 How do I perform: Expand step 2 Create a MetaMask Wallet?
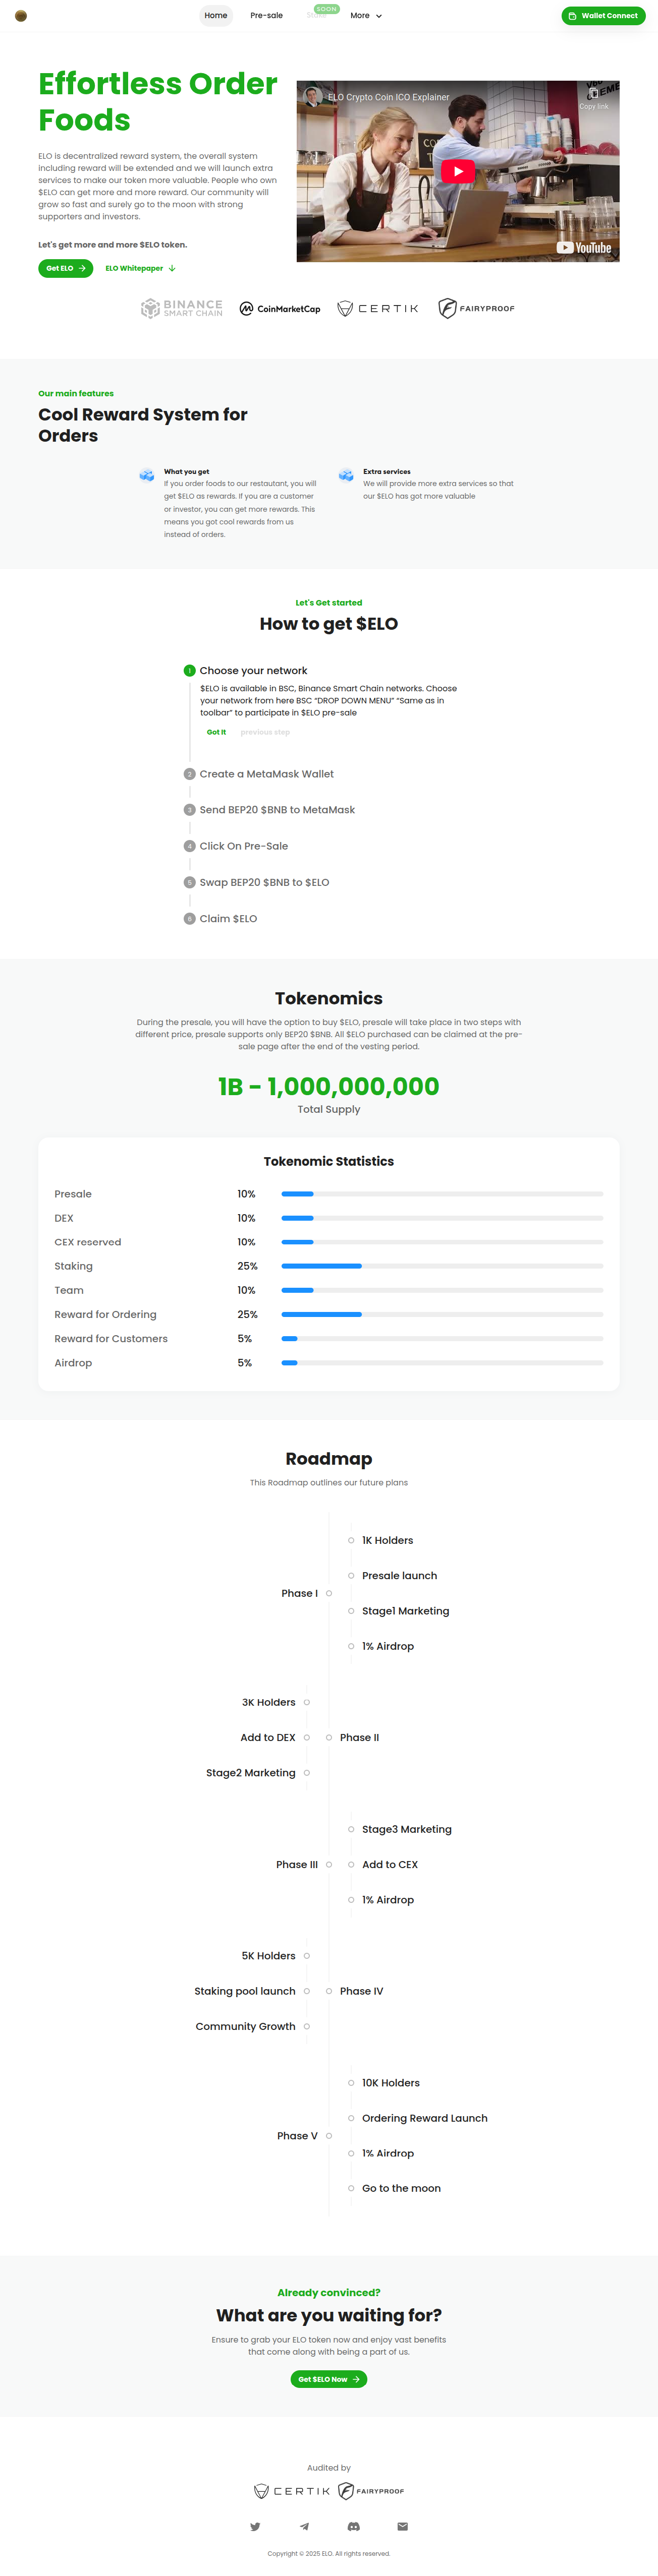pos(266,774)
